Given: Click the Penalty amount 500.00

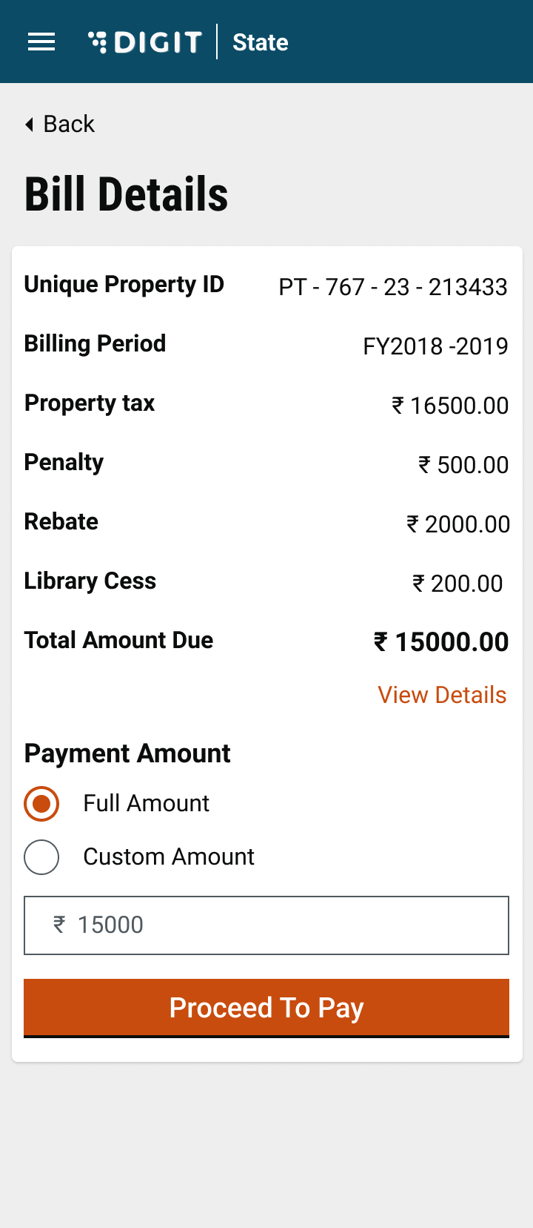Looking at the screenshot, I should (463, 465).
